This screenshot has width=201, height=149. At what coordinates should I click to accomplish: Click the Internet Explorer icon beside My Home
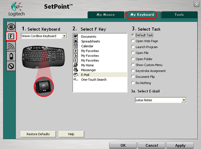76,65
